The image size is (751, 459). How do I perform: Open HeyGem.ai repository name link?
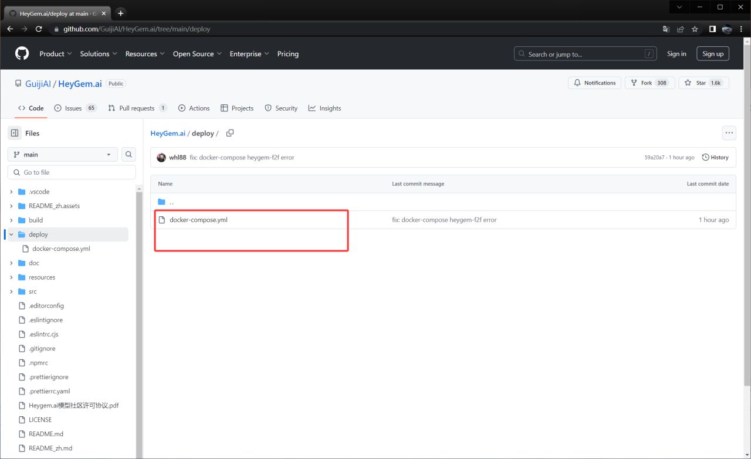coord(80,84)
